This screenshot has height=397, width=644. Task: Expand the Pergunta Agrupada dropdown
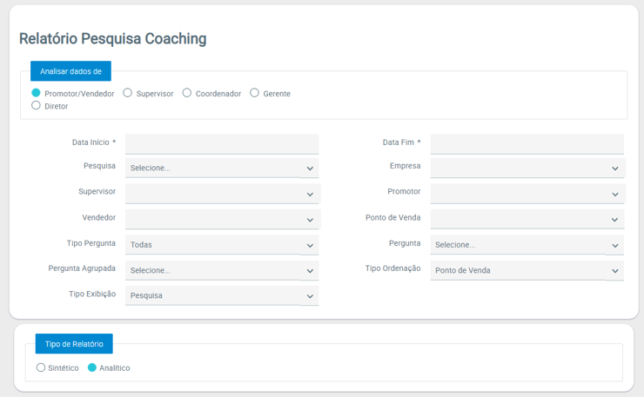222,270
